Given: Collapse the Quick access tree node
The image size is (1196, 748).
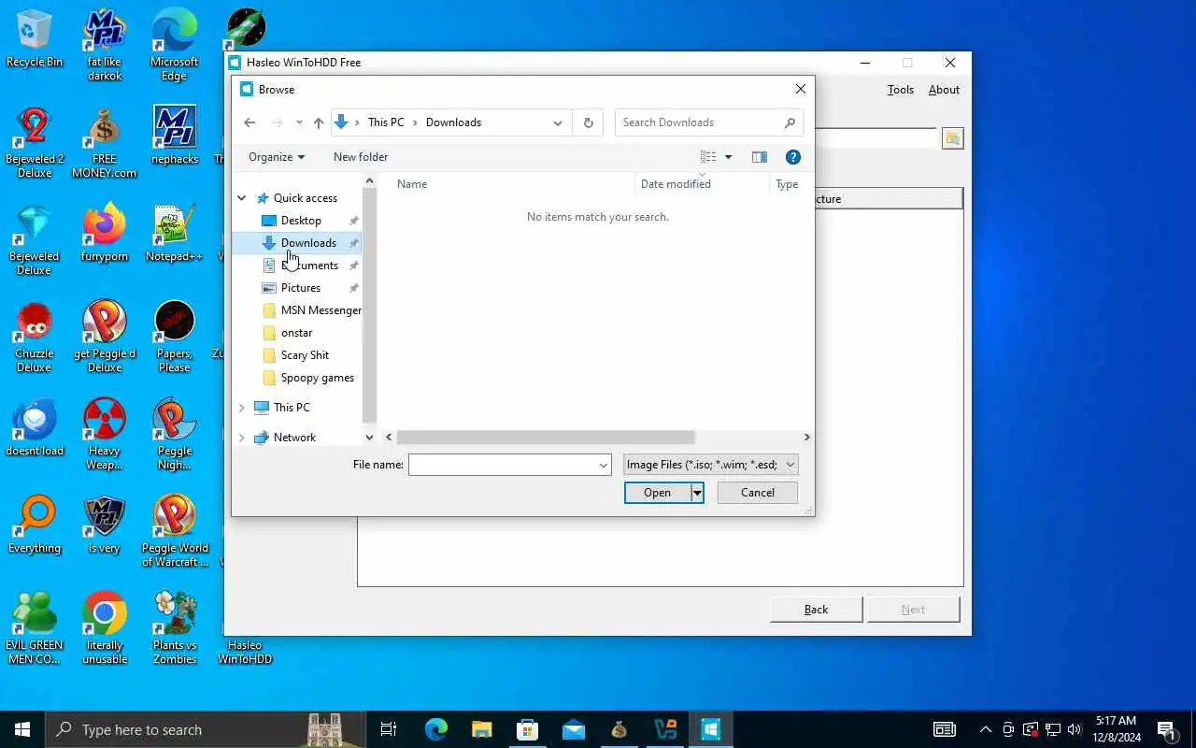Looking at the screenshot, I should pyautogui.click(x=242, y=198).
